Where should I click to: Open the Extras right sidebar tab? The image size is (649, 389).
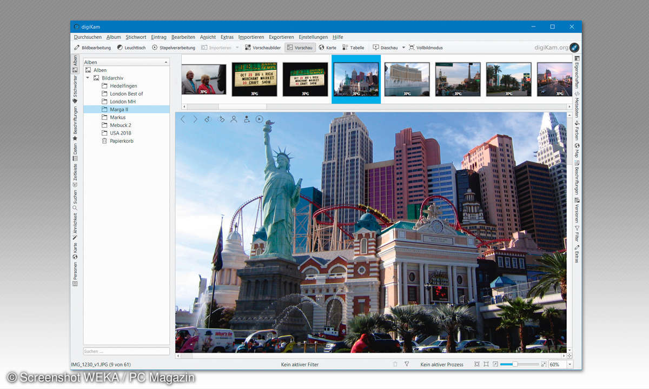click(577, 254)
